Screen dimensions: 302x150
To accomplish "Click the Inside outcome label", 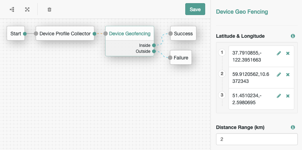I will pyautogui.click(x=145, y=45).
